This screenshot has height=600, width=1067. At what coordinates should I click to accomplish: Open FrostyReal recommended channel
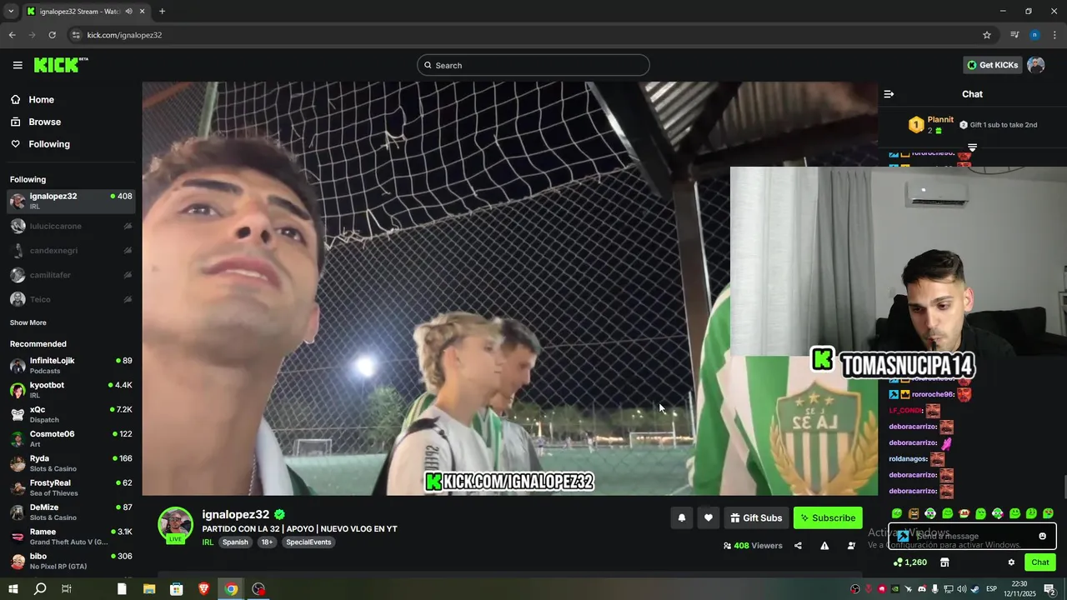point(71,487)
